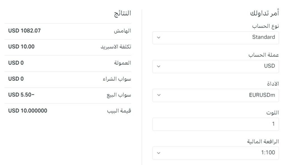Select the pip value USD 10.000000
The image size is (285, 165).
tap(28, 111)
